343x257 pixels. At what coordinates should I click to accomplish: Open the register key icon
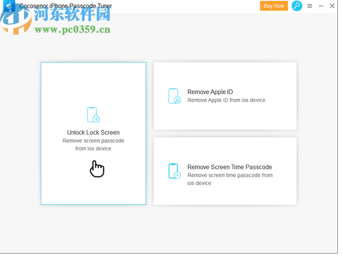[x=297, y=6]
